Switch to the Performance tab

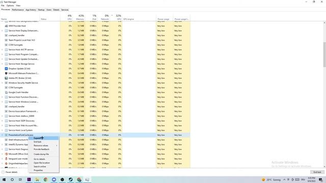tap(18, 10)
